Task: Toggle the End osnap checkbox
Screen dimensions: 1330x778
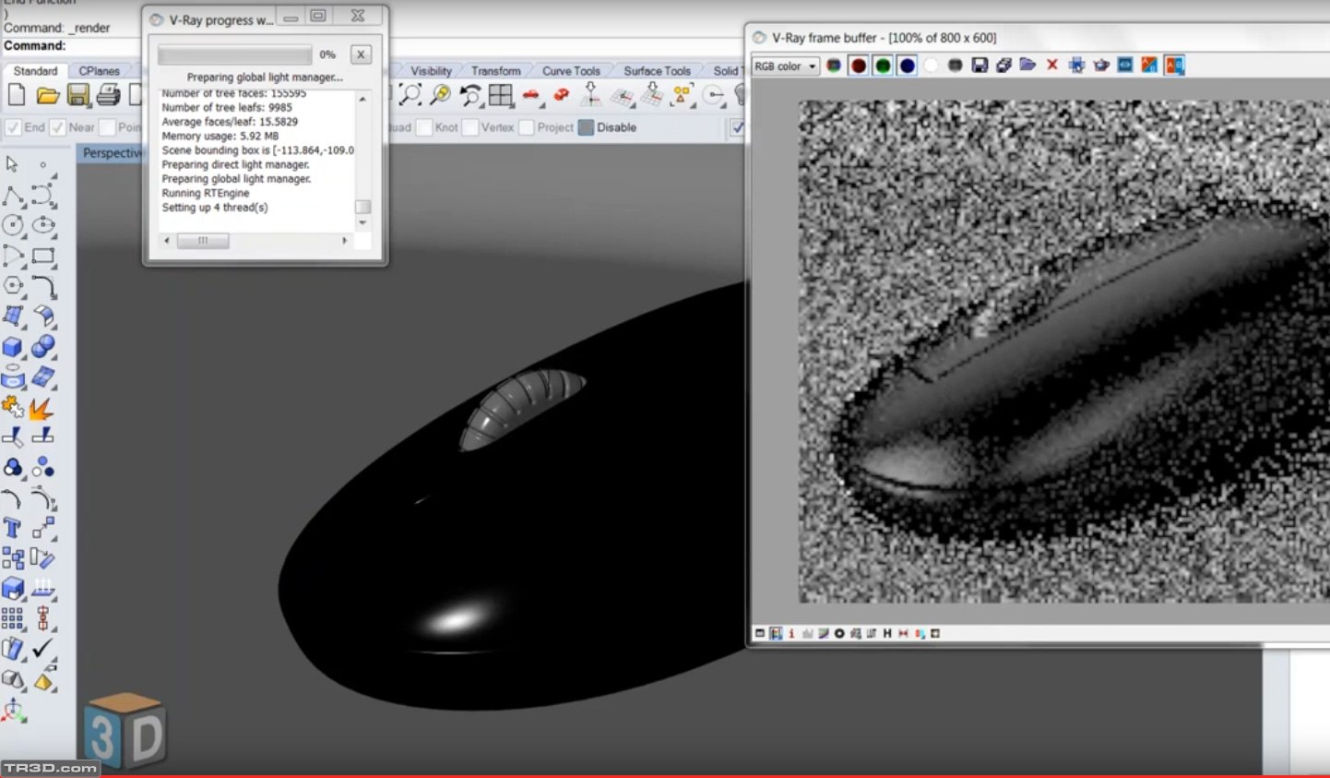Action: [x=13, y=127]
